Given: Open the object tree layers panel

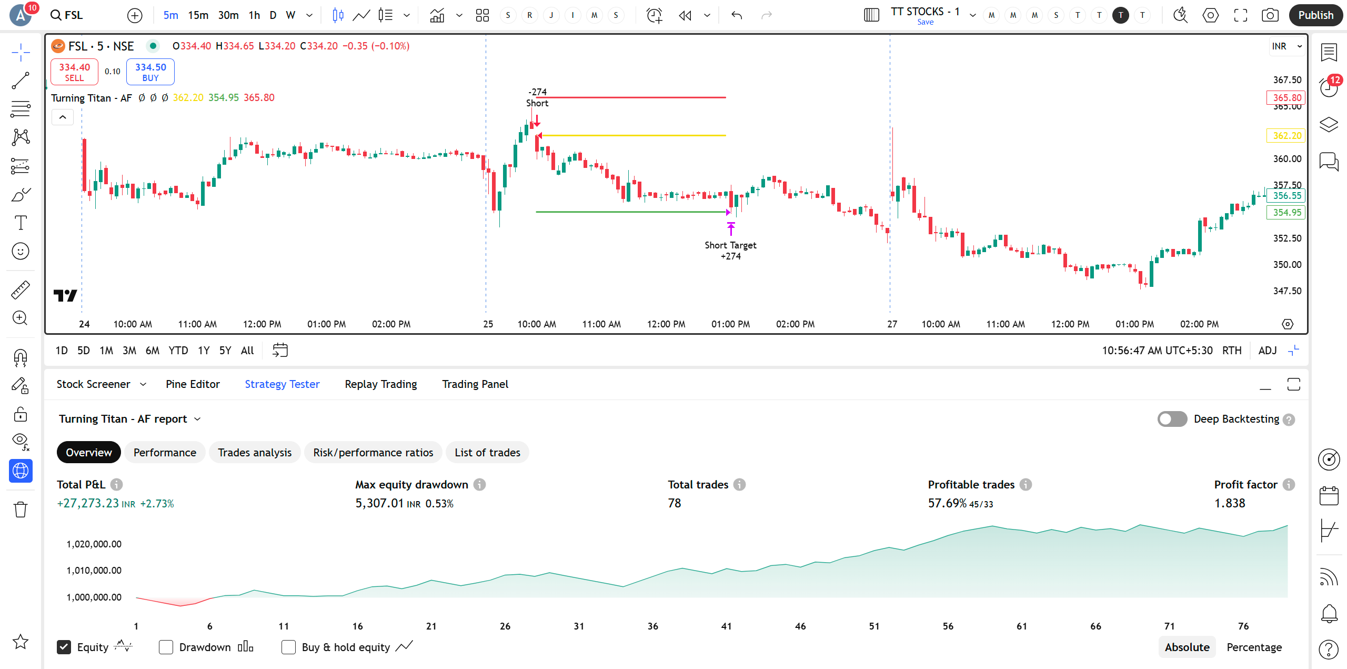Looking at the screenshot, I should (1329, 125).
